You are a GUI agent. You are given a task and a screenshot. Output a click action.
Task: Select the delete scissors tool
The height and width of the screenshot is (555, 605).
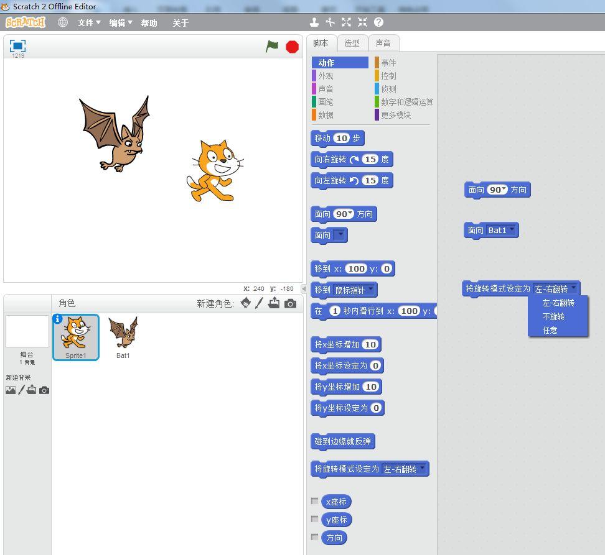(330, 22)
